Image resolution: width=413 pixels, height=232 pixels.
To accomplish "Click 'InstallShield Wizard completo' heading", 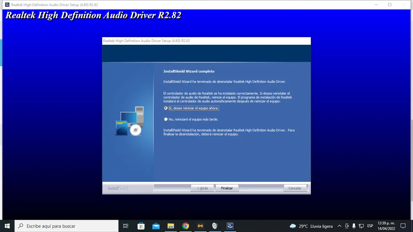I will coord(189,71).
